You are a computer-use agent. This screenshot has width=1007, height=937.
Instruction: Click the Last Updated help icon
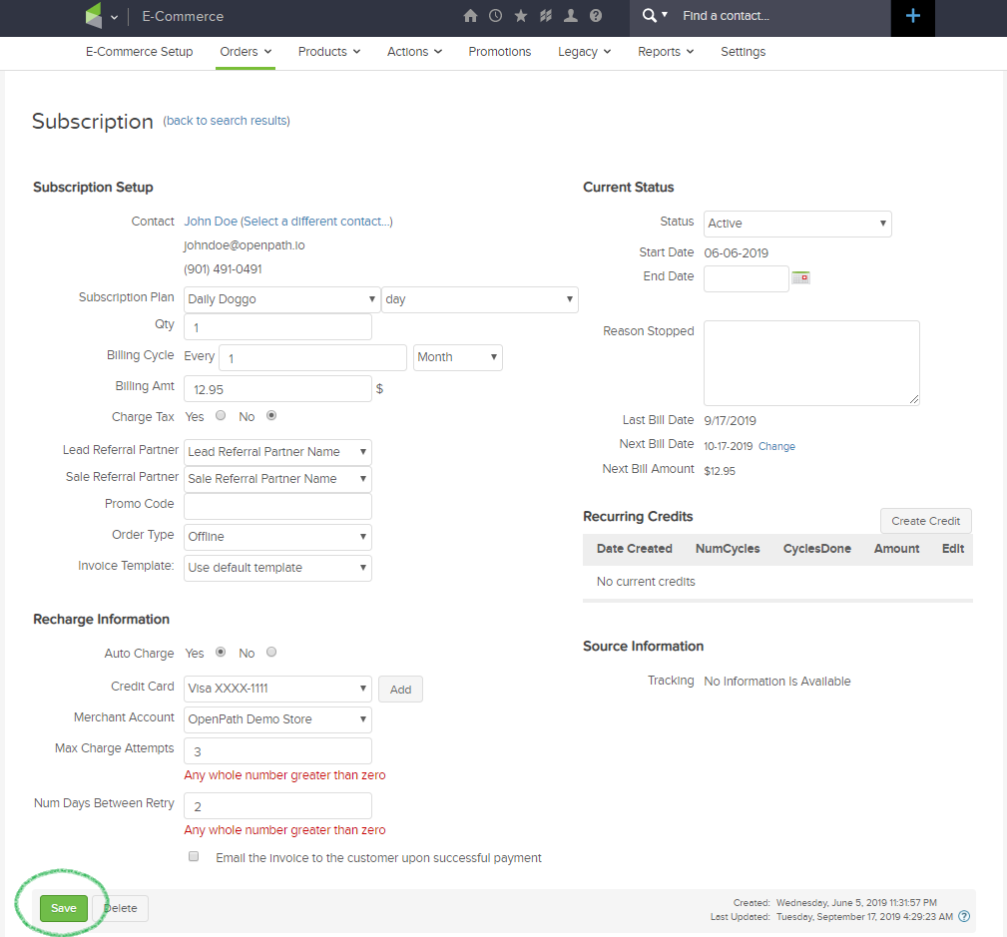[x=964, y=916]
